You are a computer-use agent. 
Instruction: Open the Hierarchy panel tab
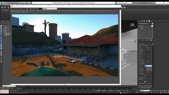pyautogui.click(x=144, y=21)
